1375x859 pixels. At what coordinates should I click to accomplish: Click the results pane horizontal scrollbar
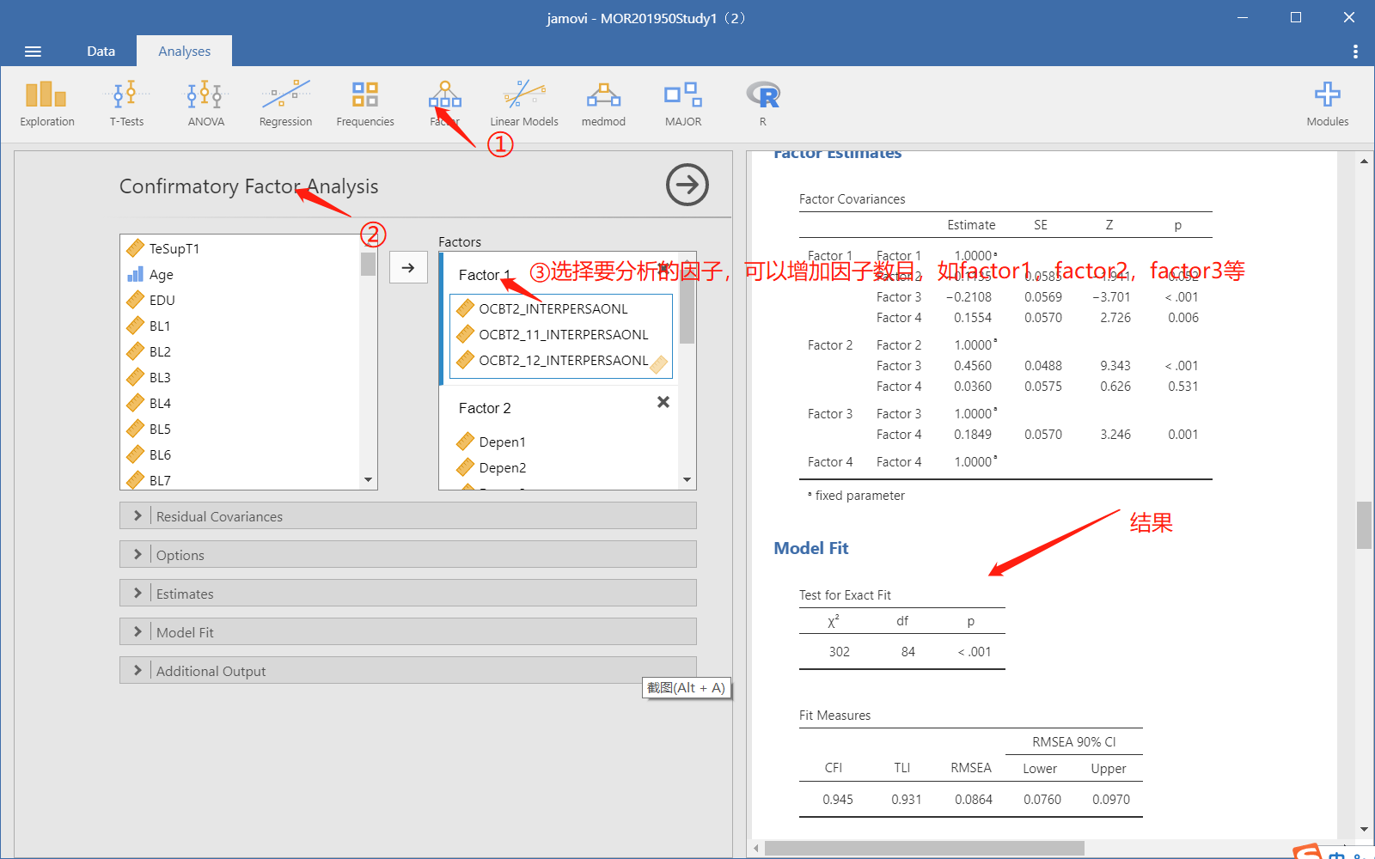pos(924,848)
